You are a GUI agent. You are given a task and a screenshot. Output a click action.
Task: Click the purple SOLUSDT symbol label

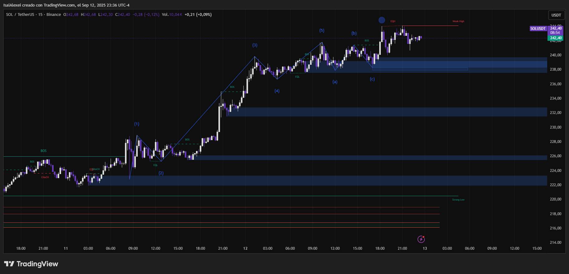pyautogui.click(x=538, y=29)
